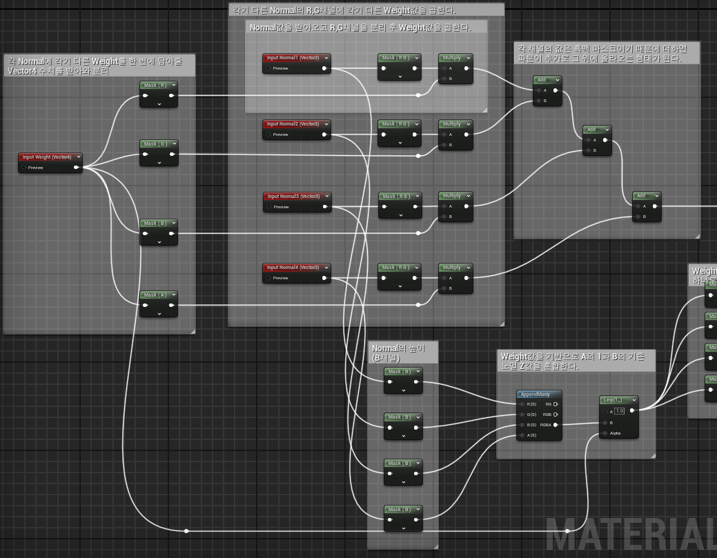717x558 pixels.
Task: Click the Preview pin on Input Normal3
Action: (x=269, y=207)
